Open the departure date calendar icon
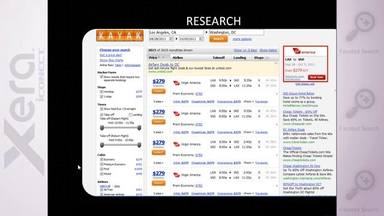Screen dimensions: 384x216 [x=171, y=38]
